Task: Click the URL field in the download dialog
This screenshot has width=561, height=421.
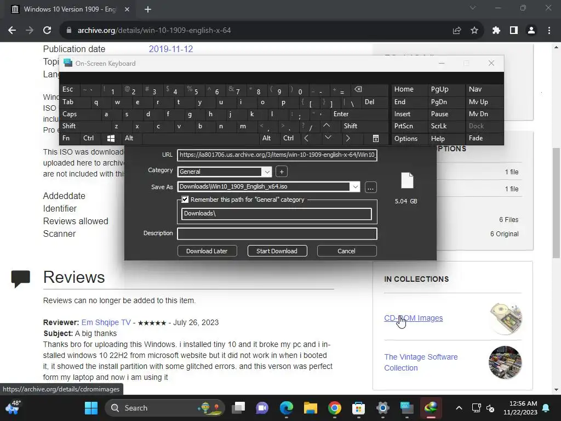Action: coord(277,155)
